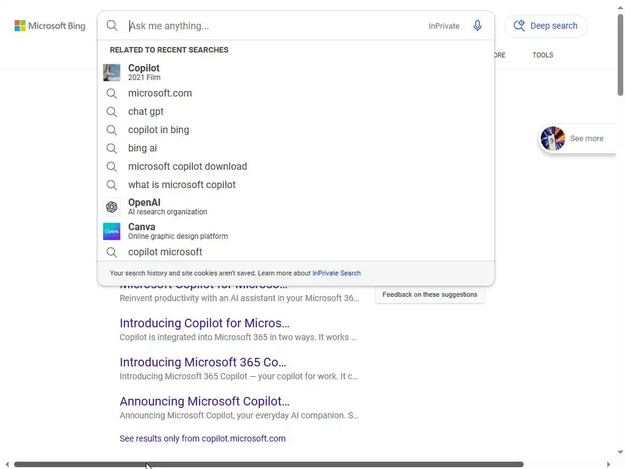Click See more card on right
Viewport: 625px width, 469px height.
pos(577,139)
